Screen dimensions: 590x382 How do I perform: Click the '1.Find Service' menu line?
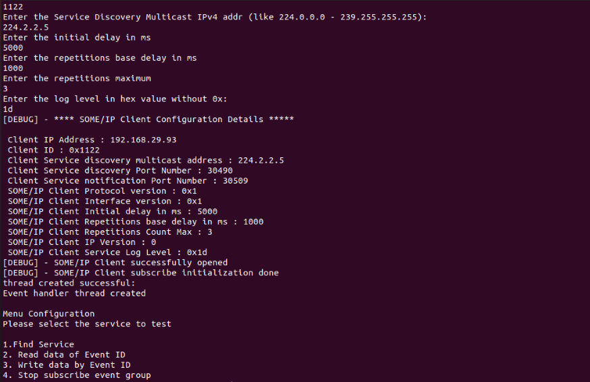coord(38,344)
